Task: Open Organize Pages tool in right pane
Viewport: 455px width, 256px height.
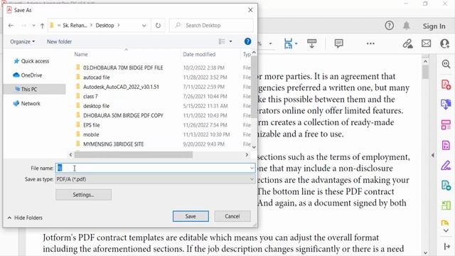Action: [x=446, y=125]
